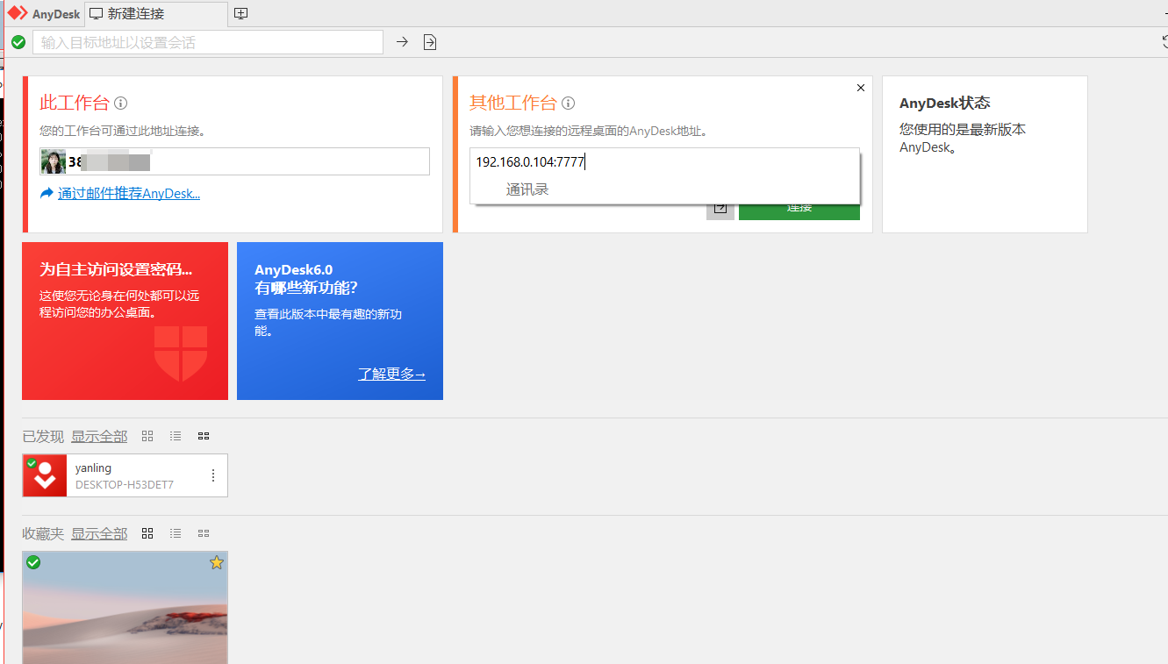Viewport: 1168px width, 664px height.
Task: Click the info icon next to 此工作台
Action: 121,103
